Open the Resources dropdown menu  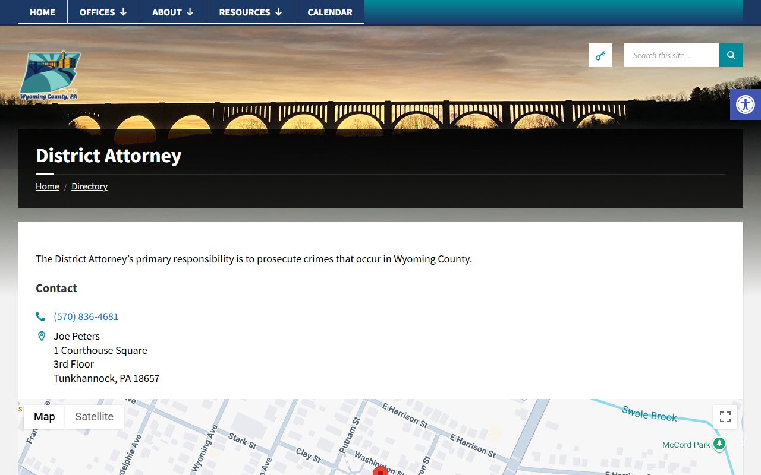click(250, 12)
